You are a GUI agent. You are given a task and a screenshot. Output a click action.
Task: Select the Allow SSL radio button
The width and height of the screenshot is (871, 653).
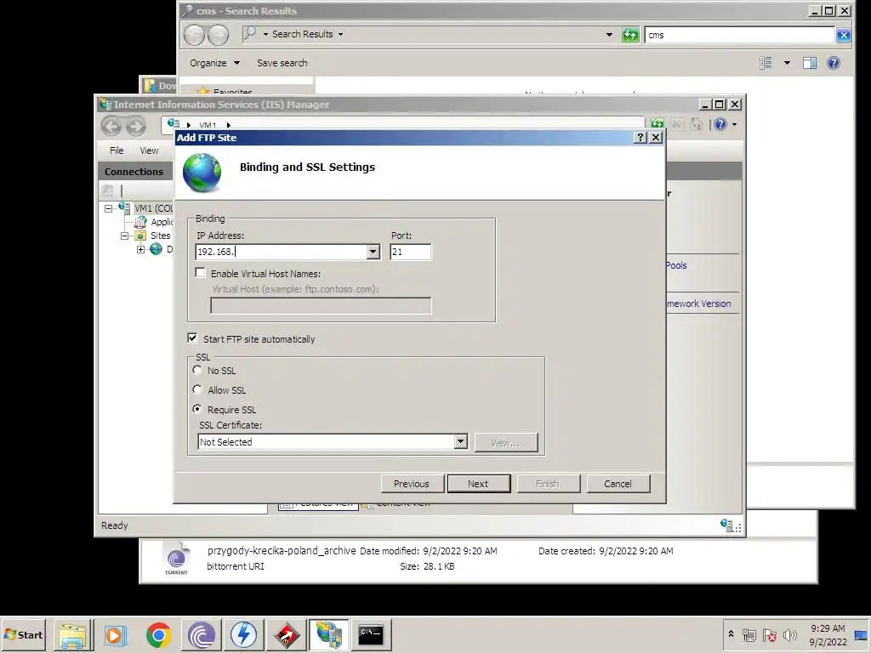click(197, 389)
